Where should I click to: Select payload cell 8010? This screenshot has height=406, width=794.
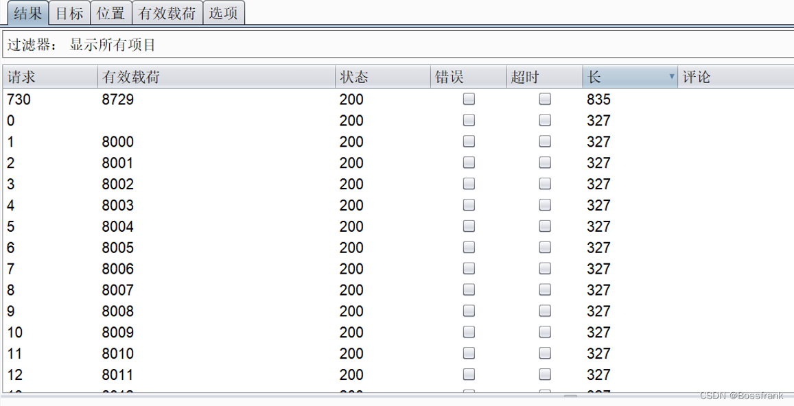click(x=117, y=353)
